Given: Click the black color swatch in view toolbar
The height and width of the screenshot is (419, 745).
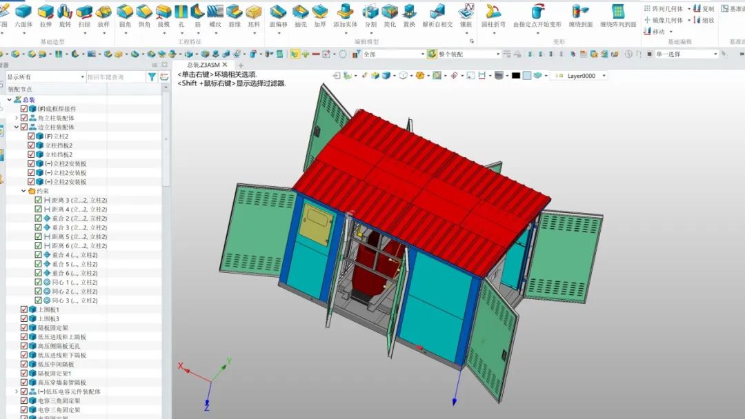Looking at the screenshot, I should pyautogui.click(x=515, y=76).
